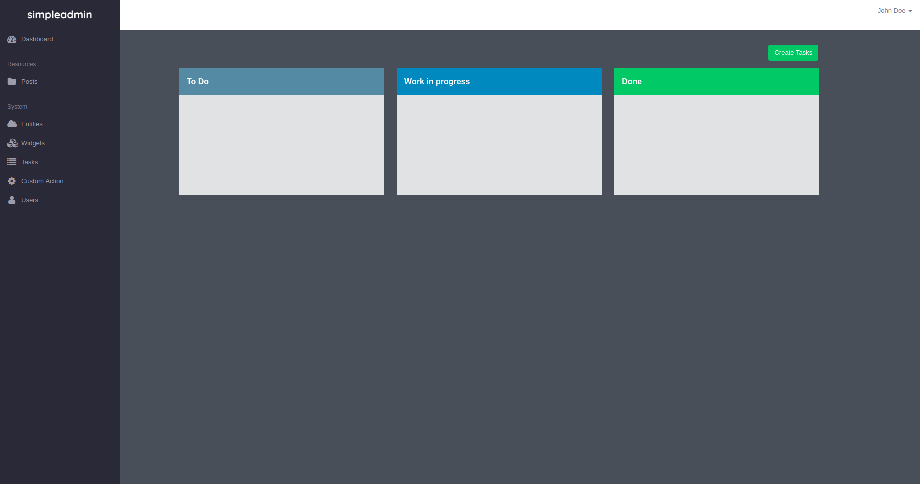Open the John Doe account dropdown
Image resolution: width=920 pixels, height=484 pixels.
coord(892,10)
